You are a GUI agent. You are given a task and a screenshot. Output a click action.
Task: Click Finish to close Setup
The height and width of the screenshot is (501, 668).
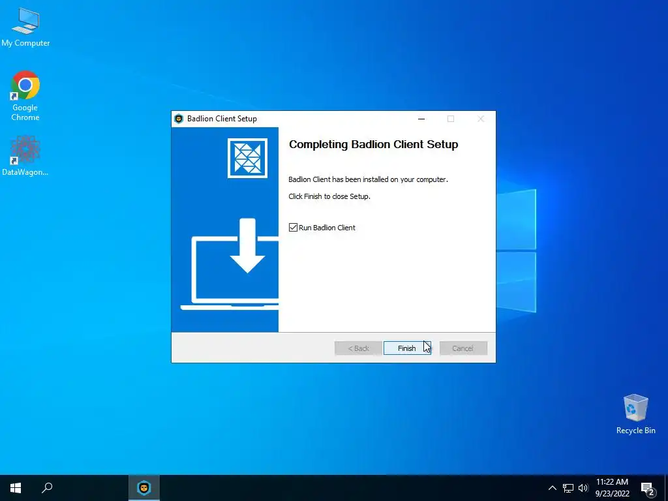tap(407, 348)
